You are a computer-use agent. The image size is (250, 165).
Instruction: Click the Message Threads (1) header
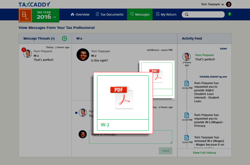coord(39,39)
